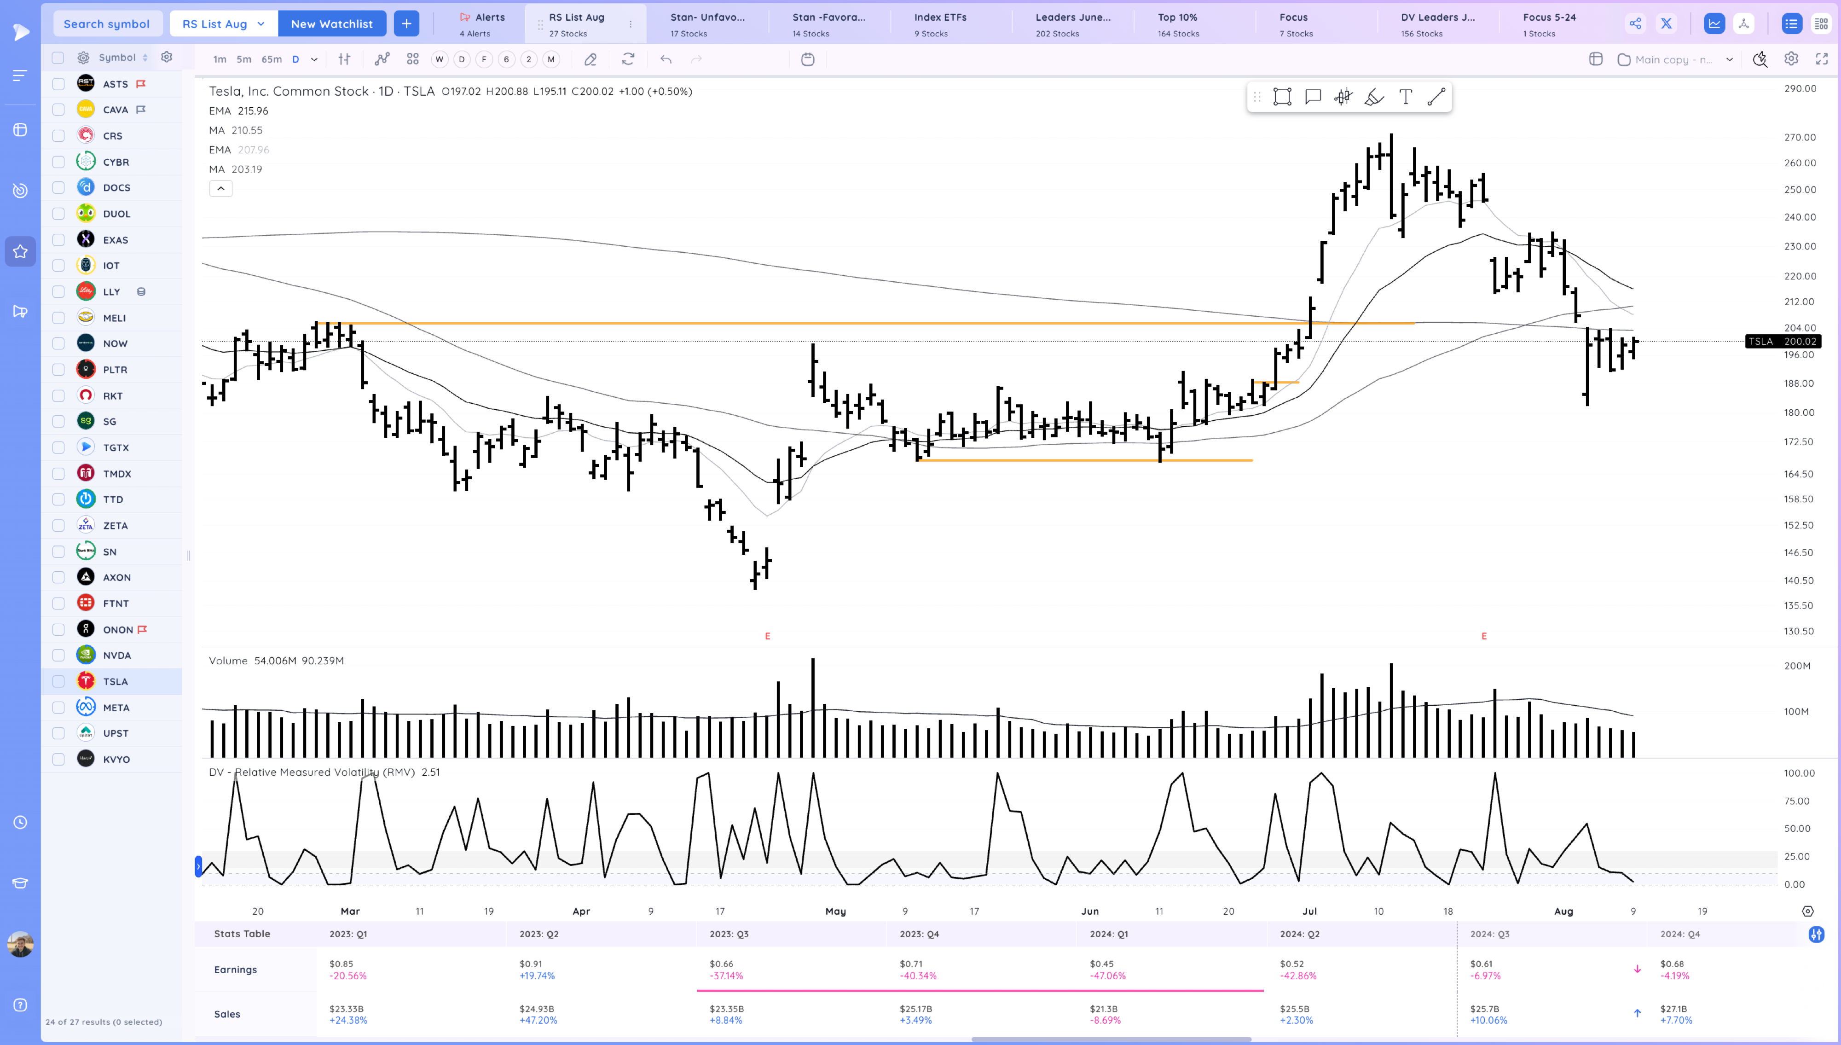Select the 65m timeframe button
The width and height of the screenshot is (1841, 1045).
(271, 59)
